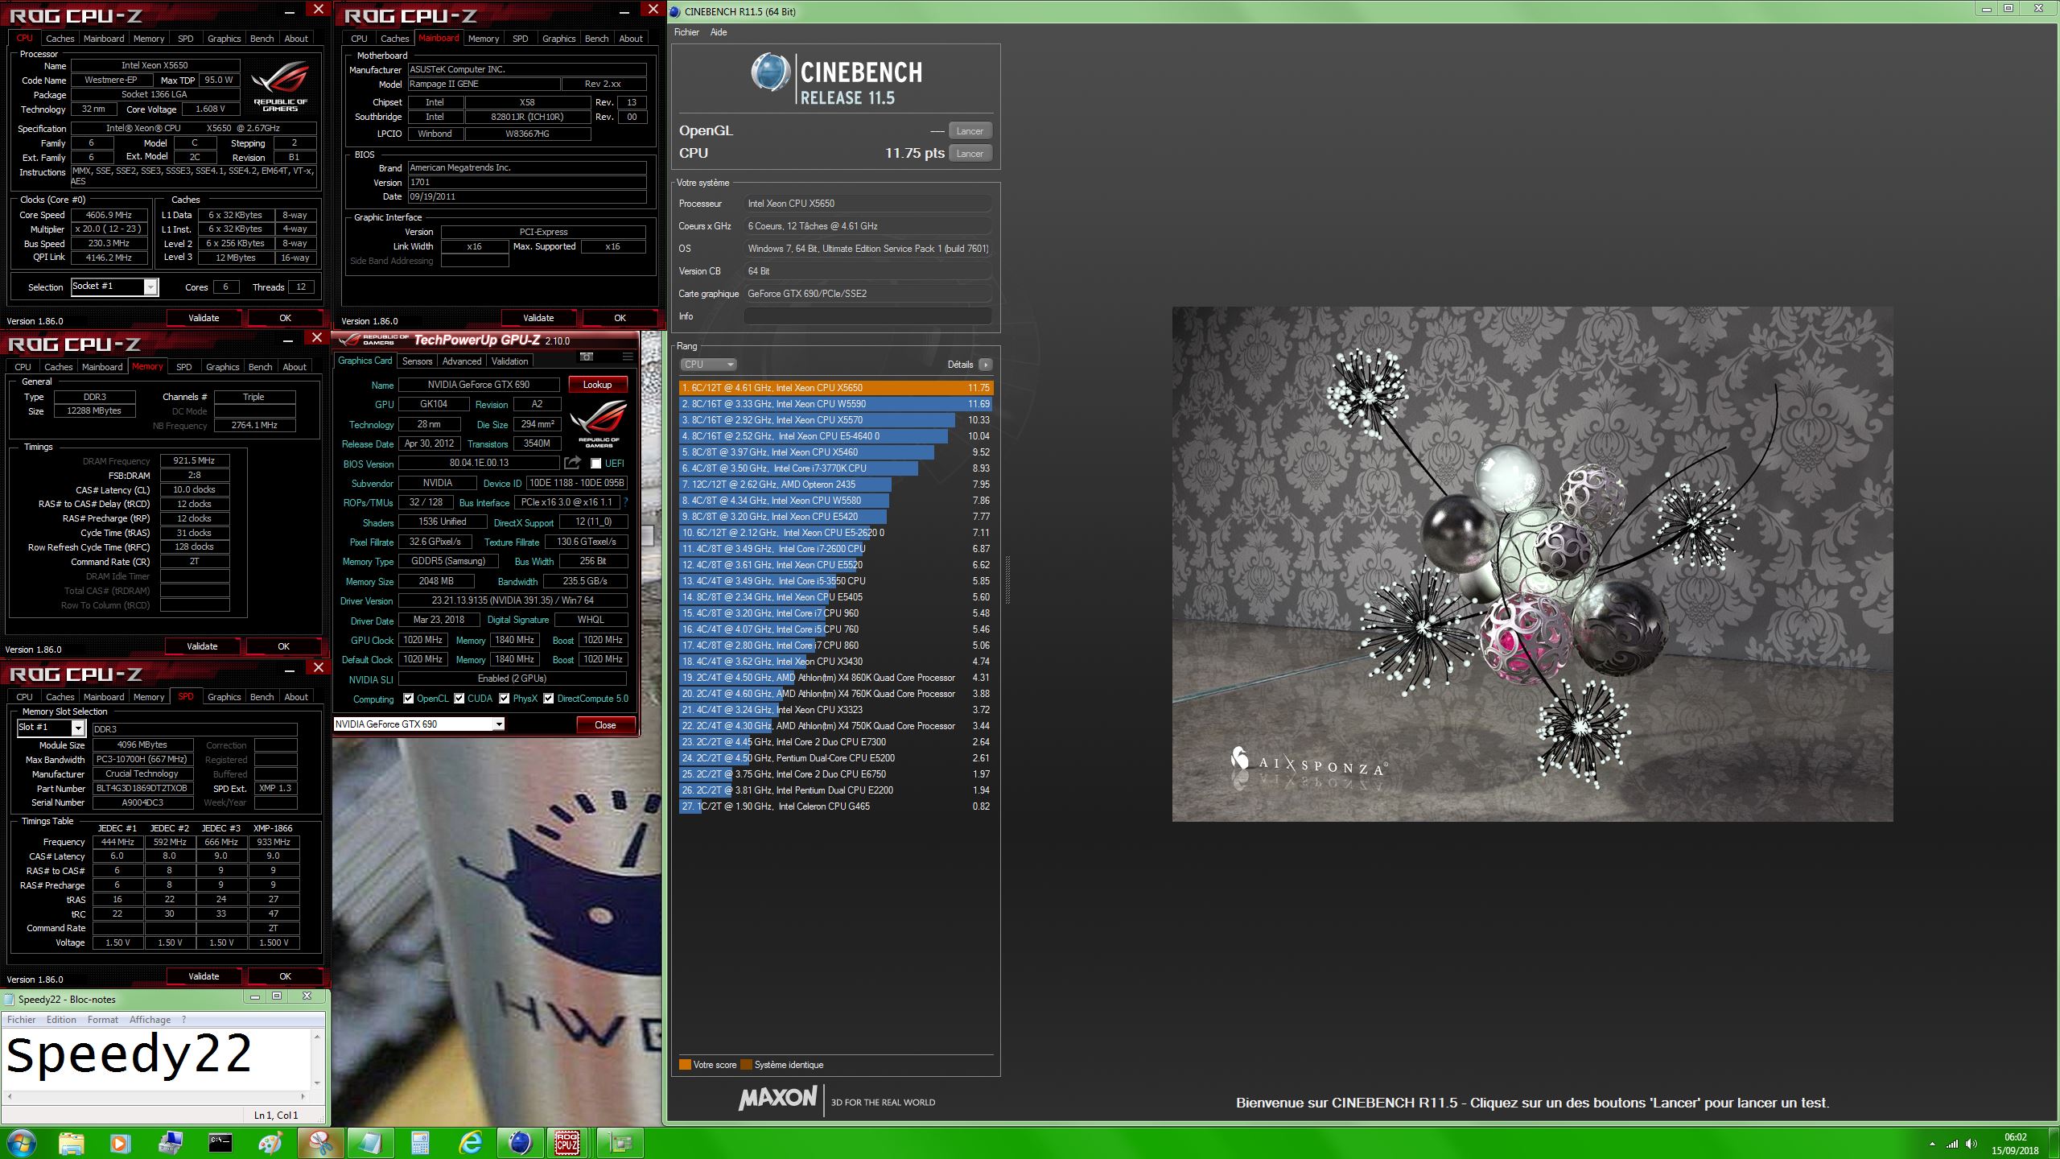Toggle the OpenCL checkbox

point(409,699)
